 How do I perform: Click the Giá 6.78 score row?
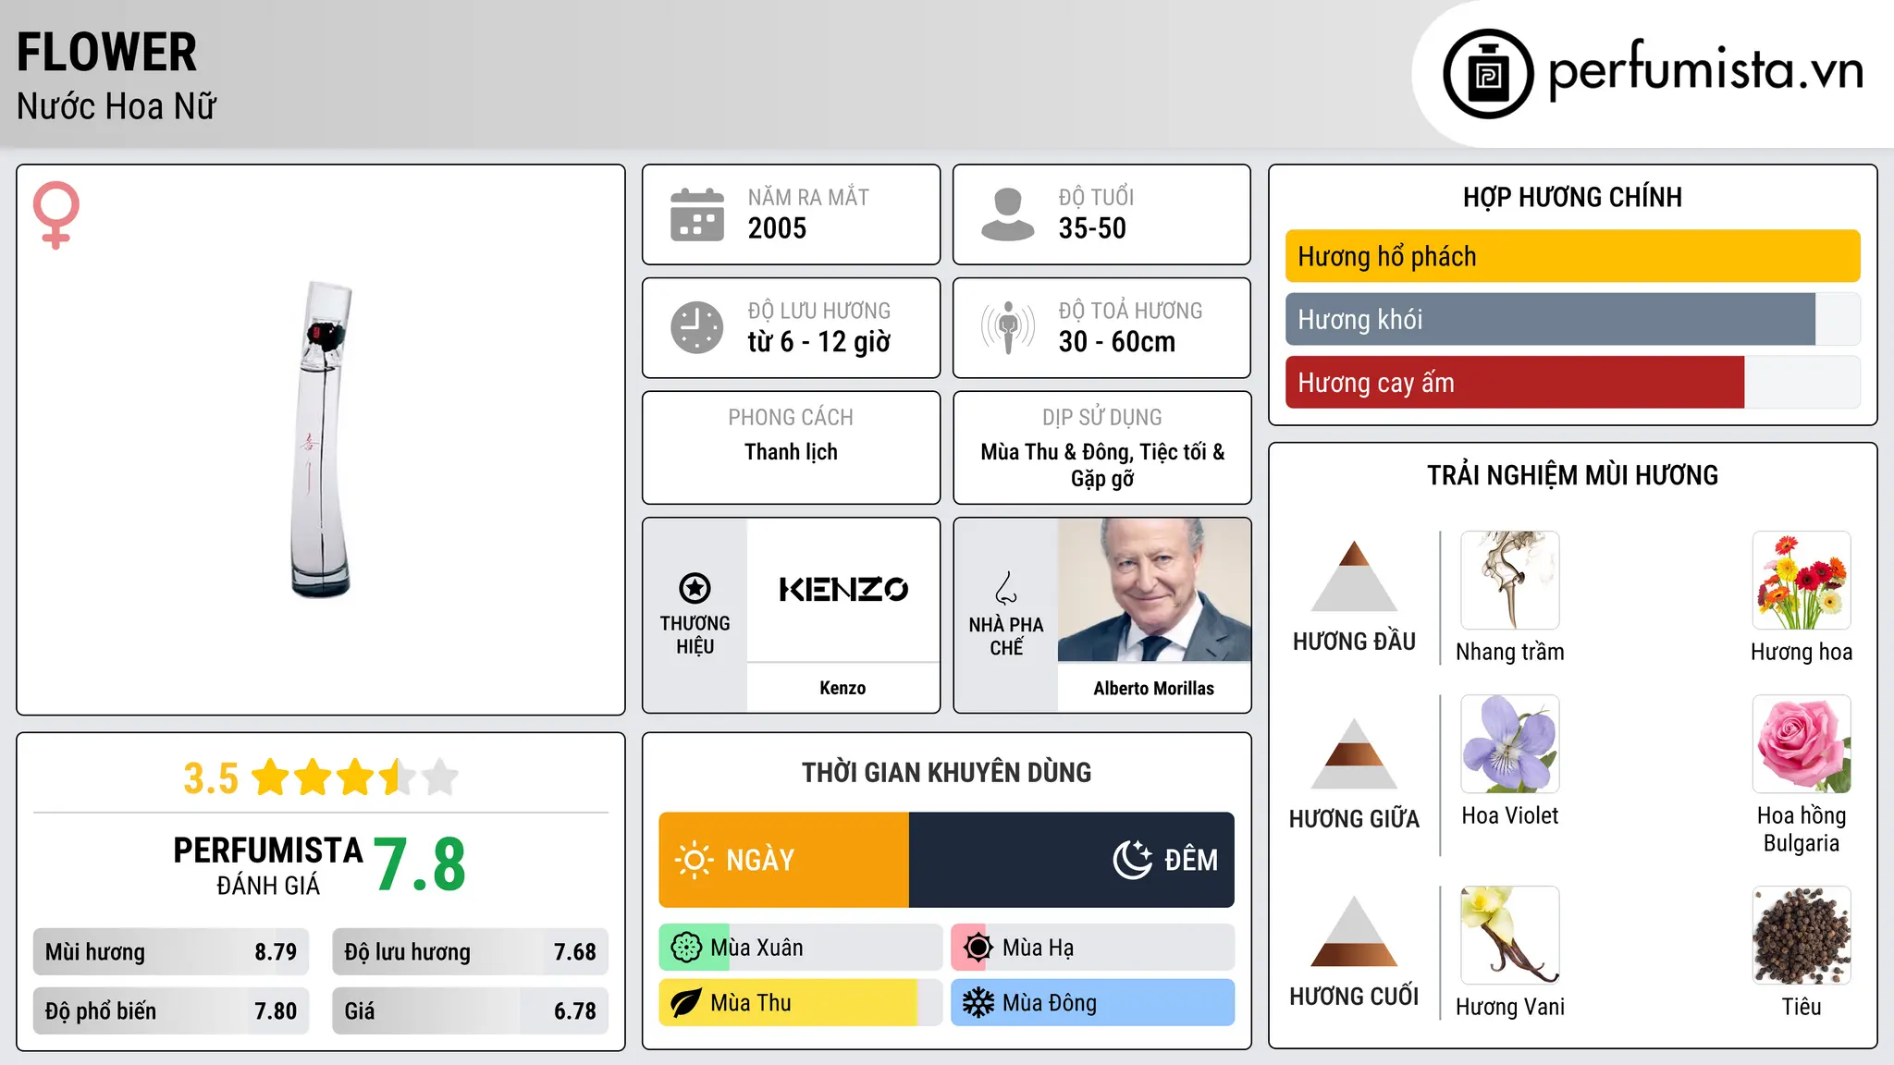pyautogui.click(x=470, y=1011)
